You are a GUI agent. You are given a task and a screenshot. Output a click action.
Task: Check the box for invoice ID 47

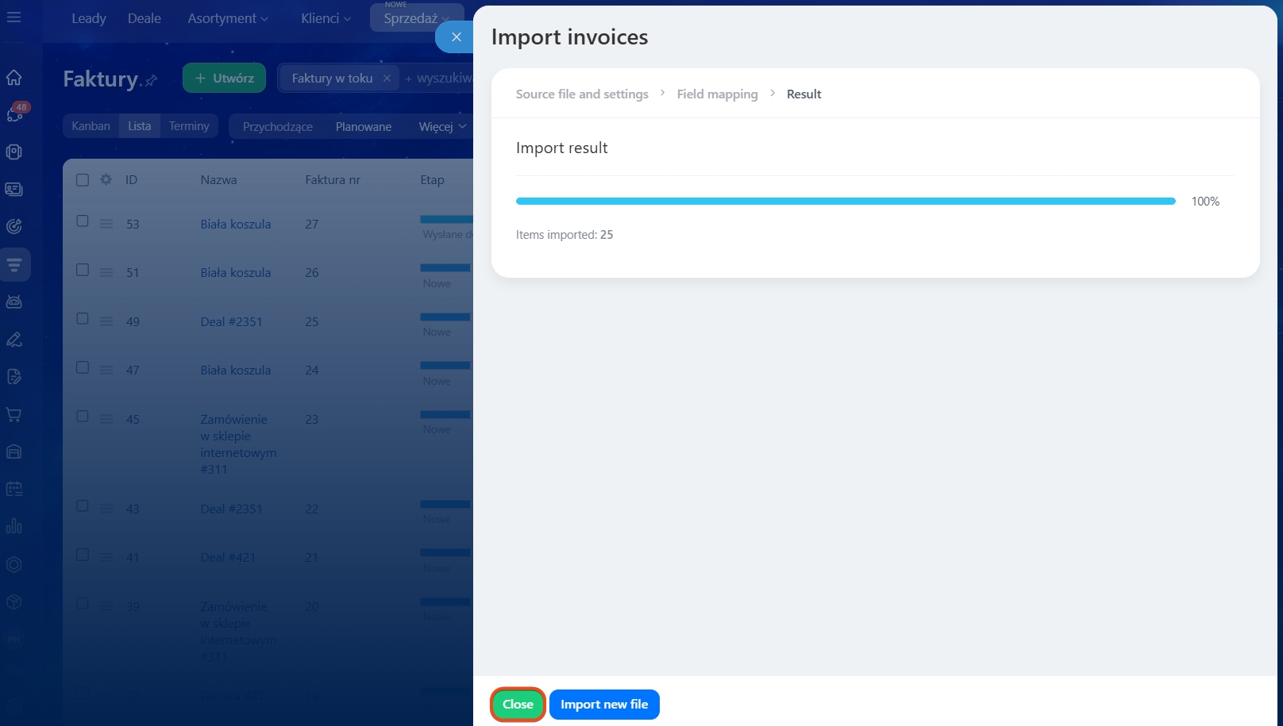pyautogui.click(x=83, y=367)
